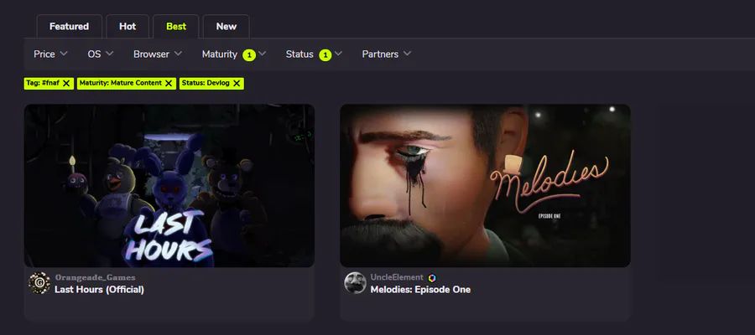Select the Best tab
755x335 pixels.
(176, 27)
